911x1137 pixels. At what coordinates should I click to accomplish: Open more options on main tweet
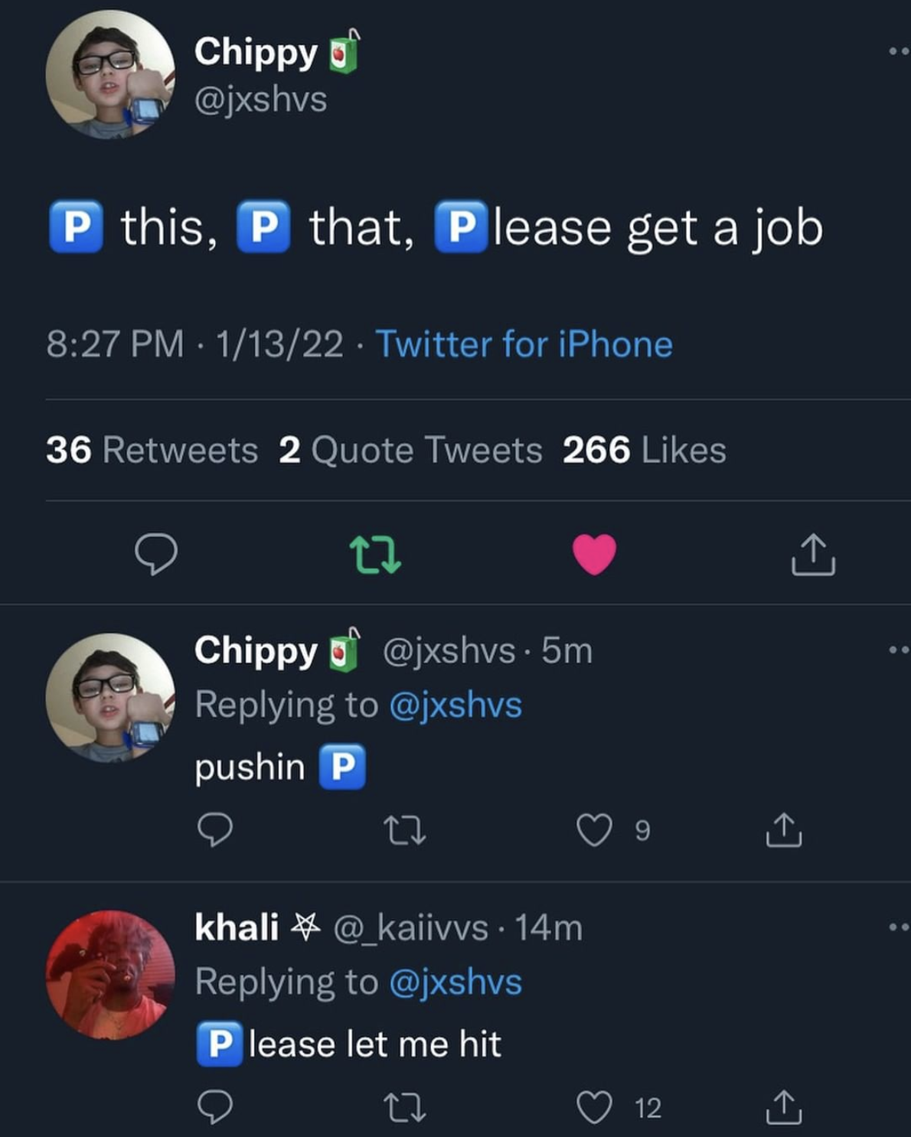click(x=898, y=52)
